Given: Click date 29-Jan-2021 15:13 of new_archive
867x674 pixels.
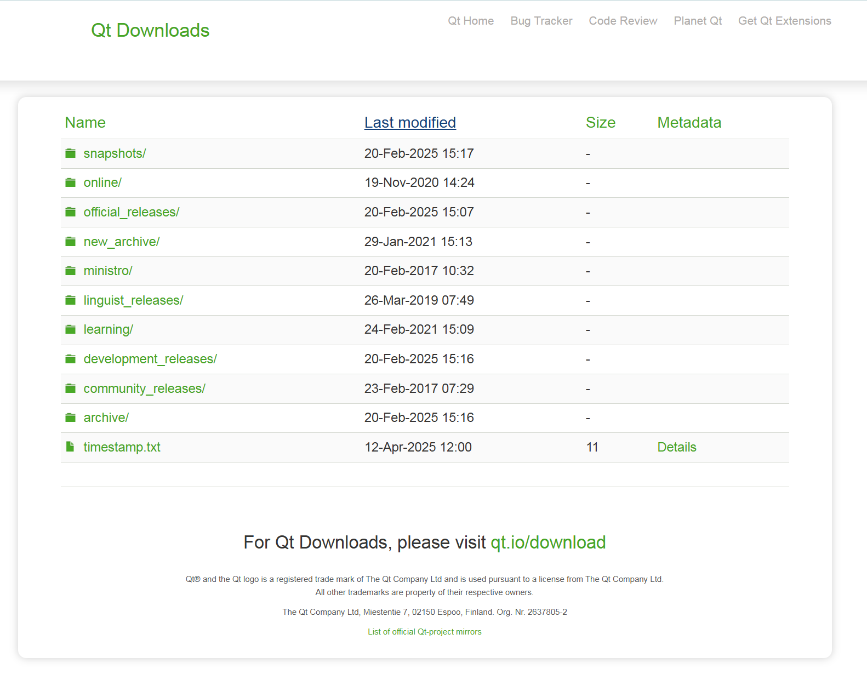Looking at the screenshot, I should pos(418,242).
